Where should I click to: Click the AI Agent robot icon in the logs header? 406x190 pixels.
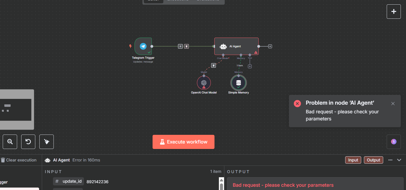point(48,160)
